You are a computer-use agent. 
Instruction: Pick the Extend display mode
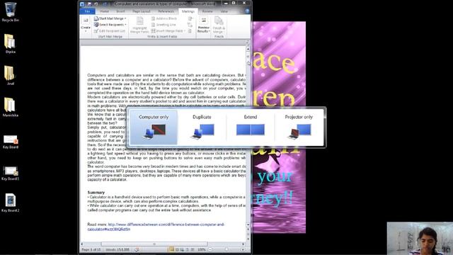[250, 127]
